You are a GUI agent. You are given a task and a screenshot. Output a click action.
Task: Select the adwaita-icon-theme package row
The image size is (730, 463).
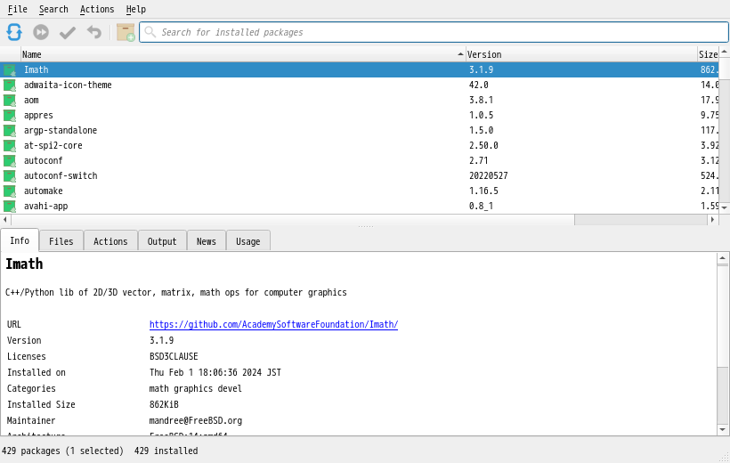pyautogui.click(x=360, y=85)
